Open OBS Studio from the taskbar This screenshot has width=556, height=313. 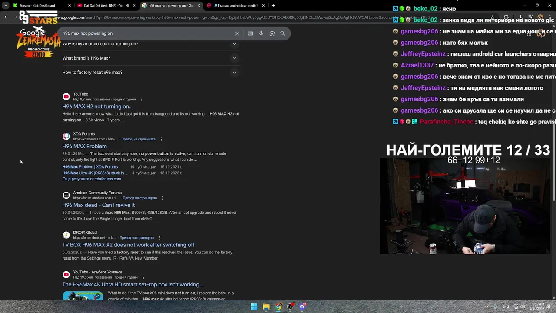tap(291, 306)
